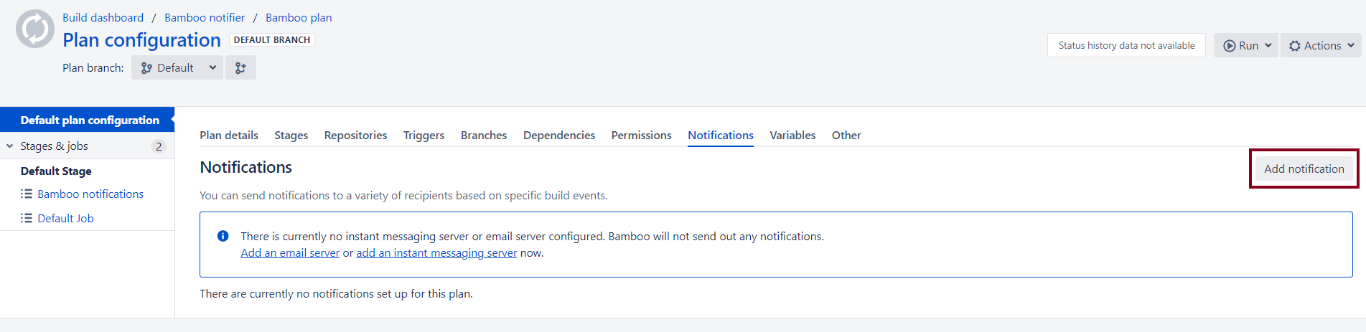Select Default plan configuration in sidebar

[90, 120]
